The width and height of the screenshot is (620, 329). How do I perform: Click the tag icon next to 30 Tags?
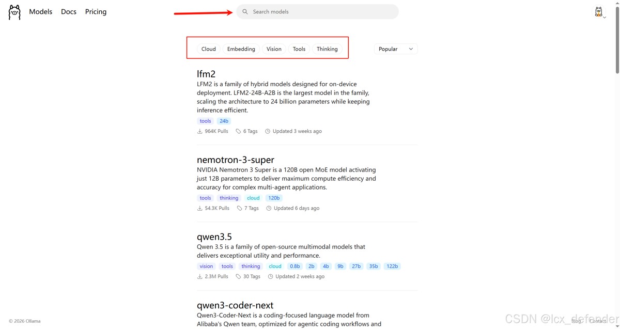238,276
